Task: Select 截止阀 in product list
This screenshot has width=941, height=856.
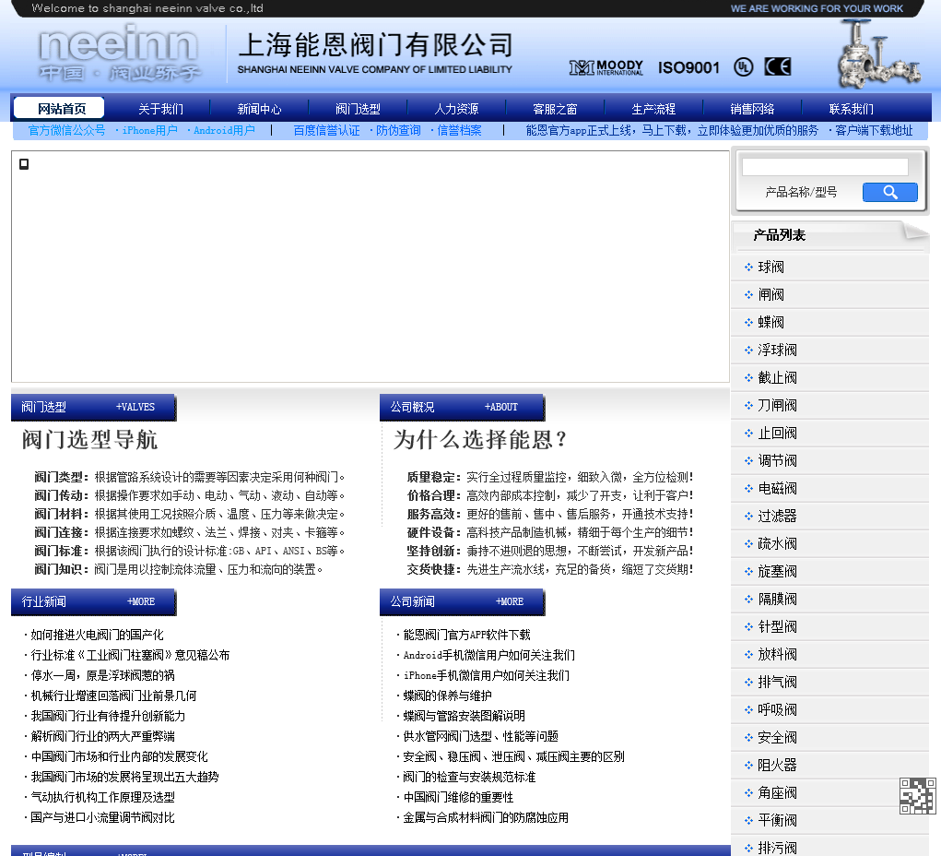Action: pos(777,377)
